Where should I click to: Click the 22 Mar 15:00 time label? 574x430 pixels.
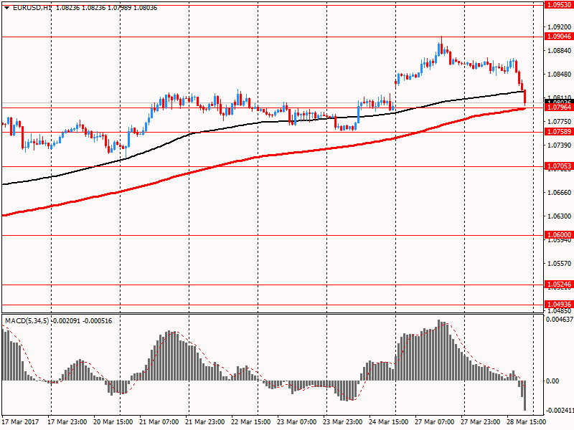[250, 421]
